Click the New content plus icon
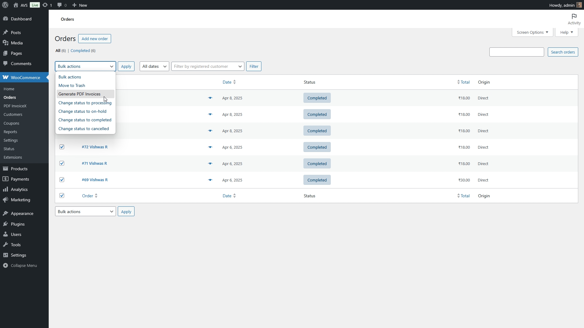Image resolution: width=584 pixels, height=328 pixels. pyautogui.click(x=74, y=5)
